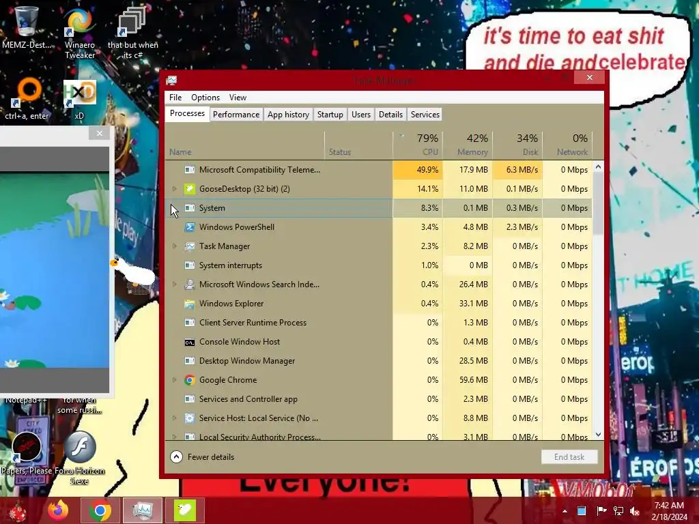
Task: Close the pond picture window
Action: pyautogui.click(x=100, y=133)
